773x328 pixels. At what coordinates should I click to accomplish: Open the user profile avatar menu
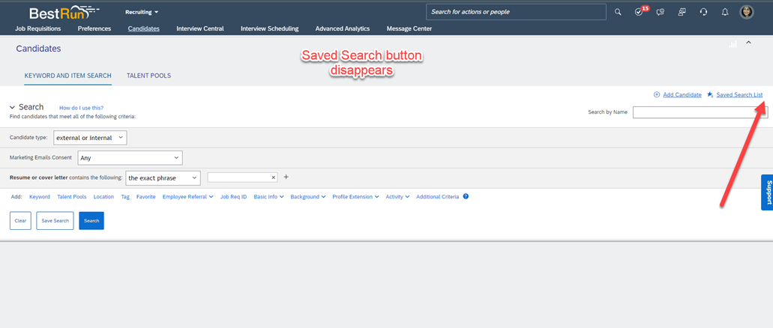tap(747, 12)
